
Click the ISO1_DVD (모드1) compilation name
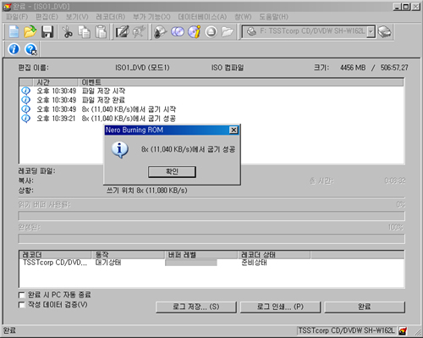142,68
